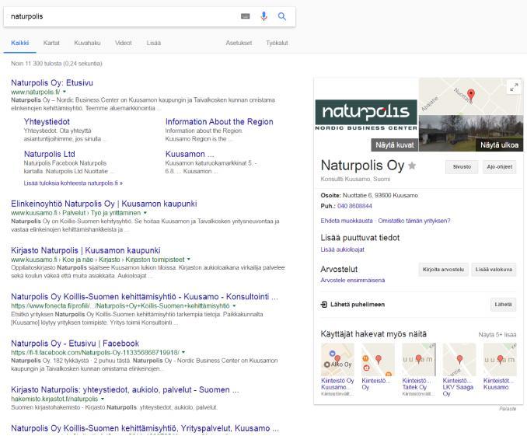Click the red location pin on the map
527x436 pixels.
[471, 95]
